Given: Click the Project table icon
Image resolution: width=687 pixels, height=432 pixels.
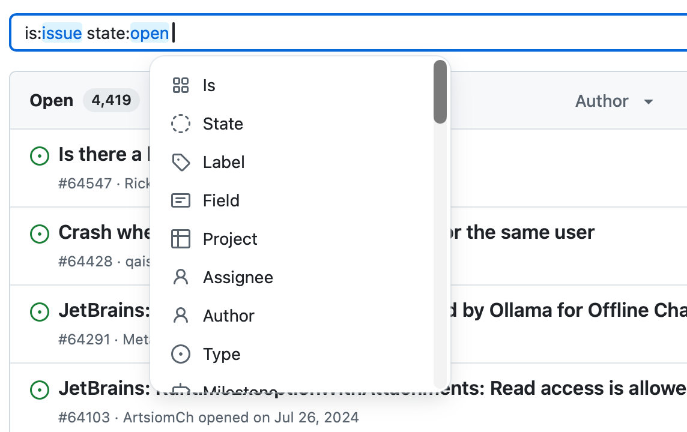Looking at the screenshot, I should [x=181, y=239].
